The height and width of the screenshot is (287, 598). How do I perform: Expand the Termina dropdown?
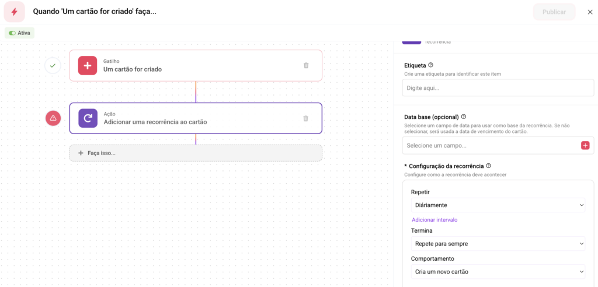pos(498,243)
